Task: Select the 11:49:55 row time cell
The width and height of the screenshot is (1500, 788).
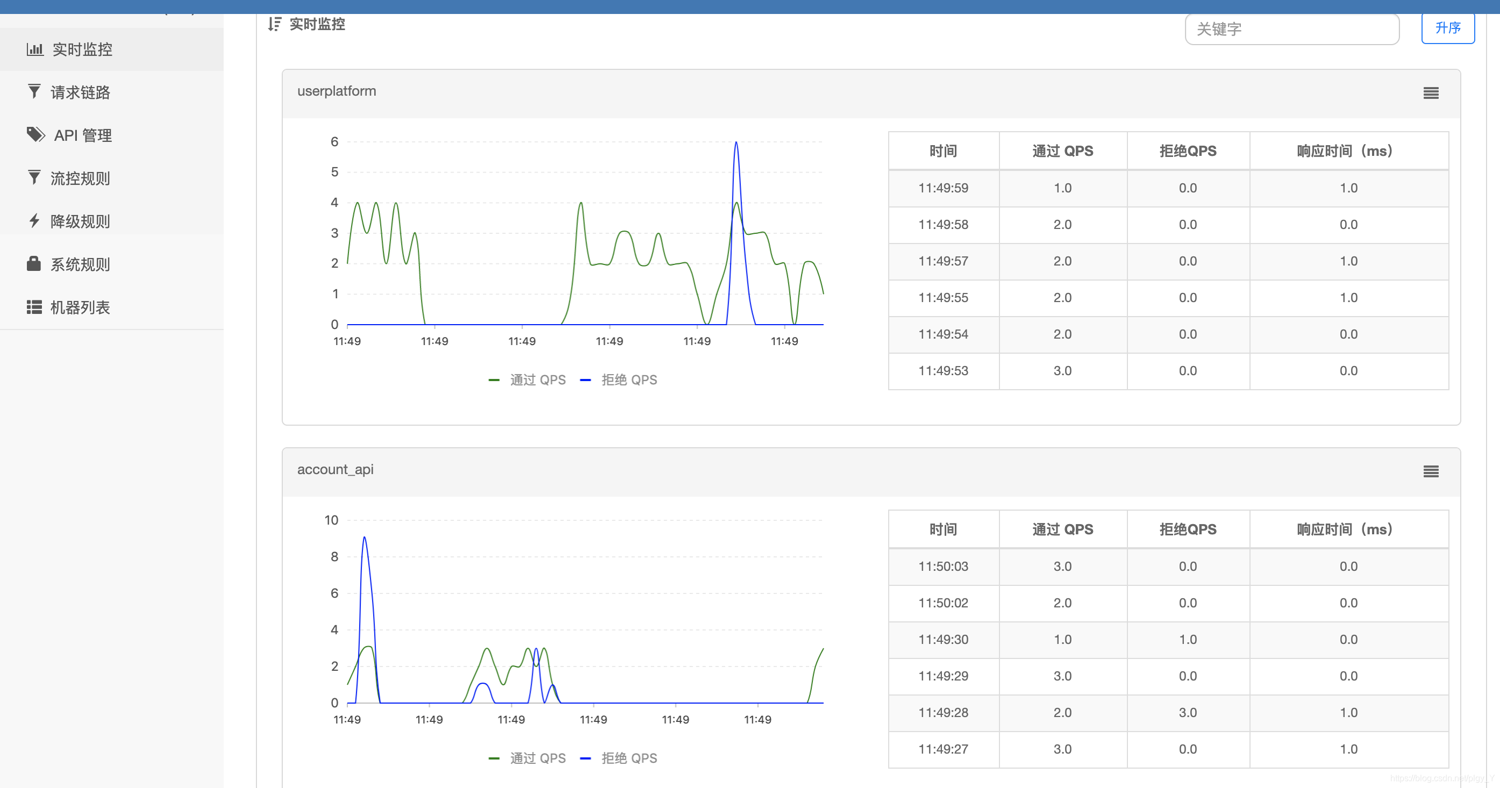Action: 944,298
